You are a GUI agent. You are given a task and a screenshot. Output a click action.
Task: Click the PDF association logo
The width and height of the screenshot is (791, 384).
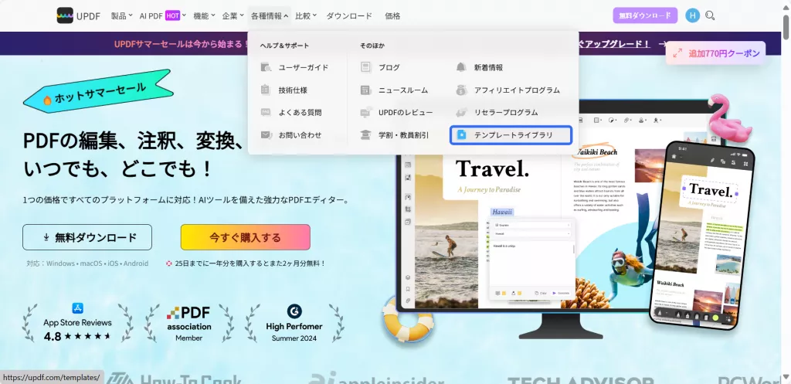[x=188, y=319]
